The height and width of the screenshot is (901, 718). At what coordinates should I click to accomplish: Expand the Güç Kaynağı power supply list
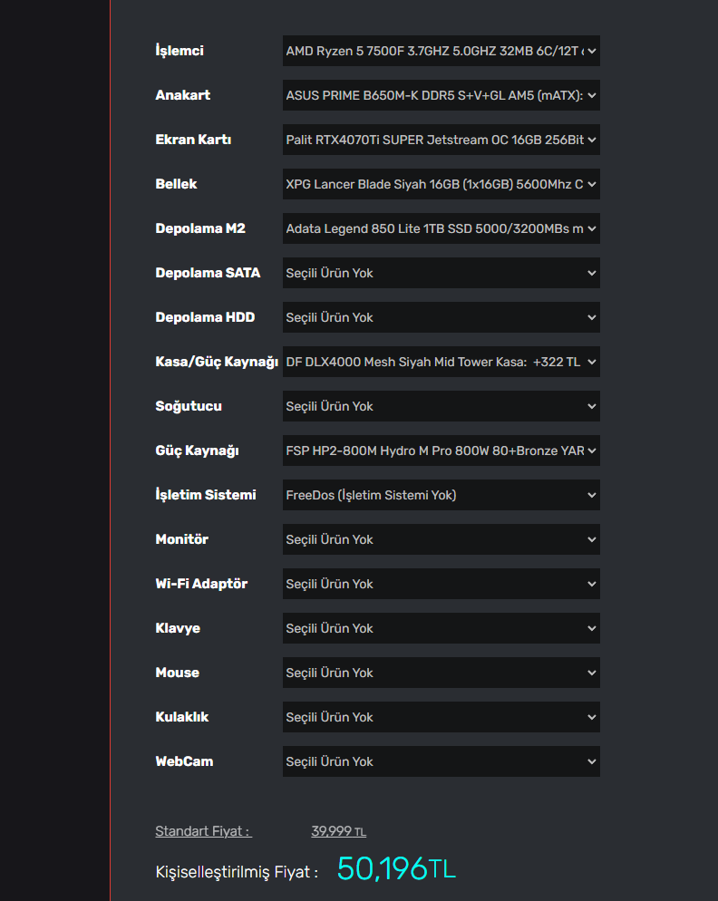point(441,450)
